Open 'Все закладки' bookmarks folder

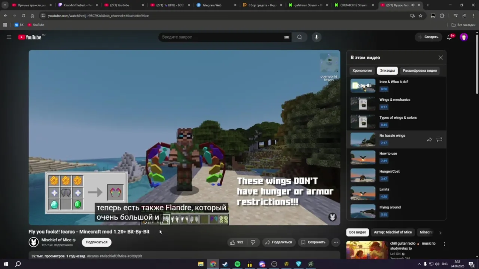[x=463, y=25]
